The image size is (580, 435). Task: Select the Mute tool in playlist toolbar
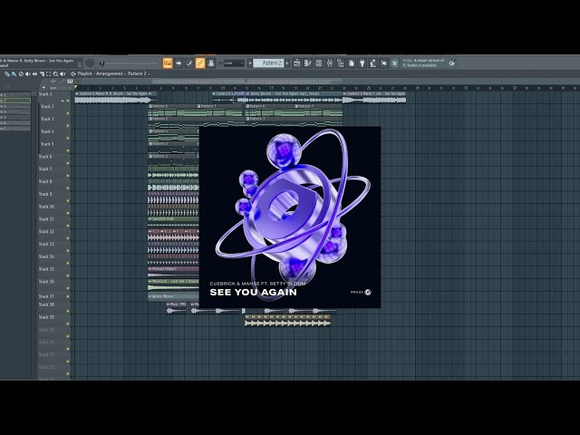point(28,74)
